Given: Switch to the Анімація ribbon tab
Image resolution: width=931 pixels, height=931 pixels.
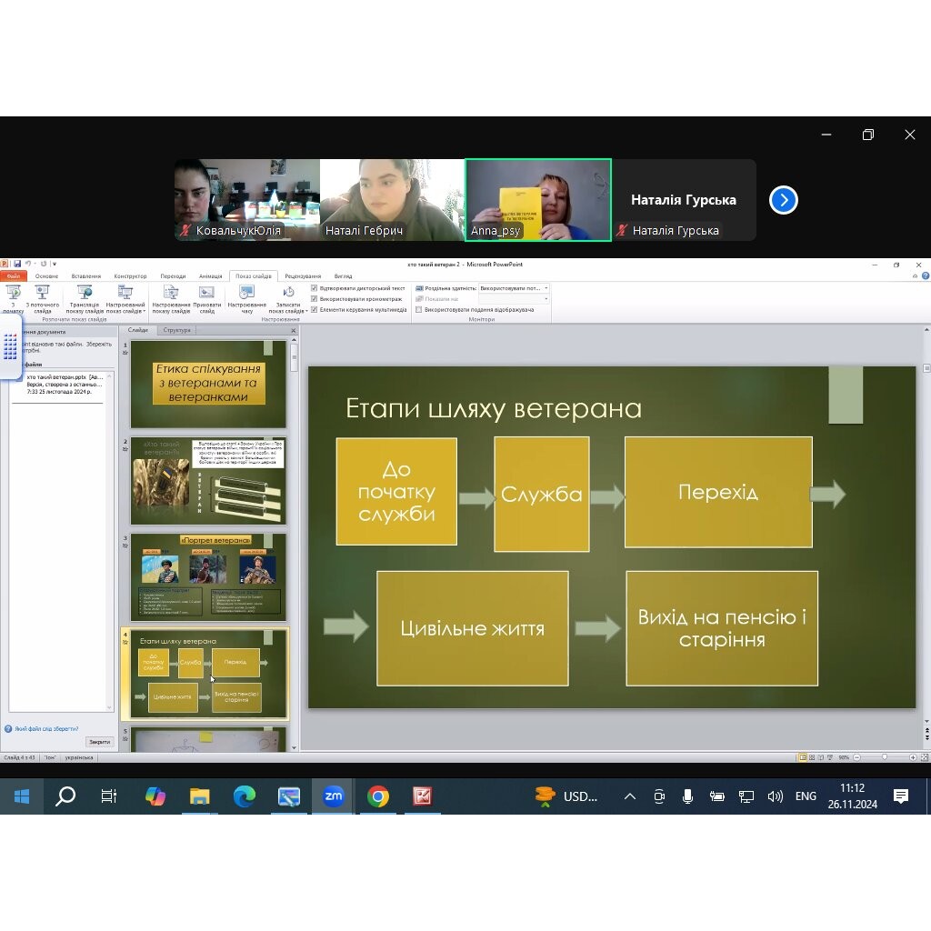Looking at the screenshot, I should (210, 276).
